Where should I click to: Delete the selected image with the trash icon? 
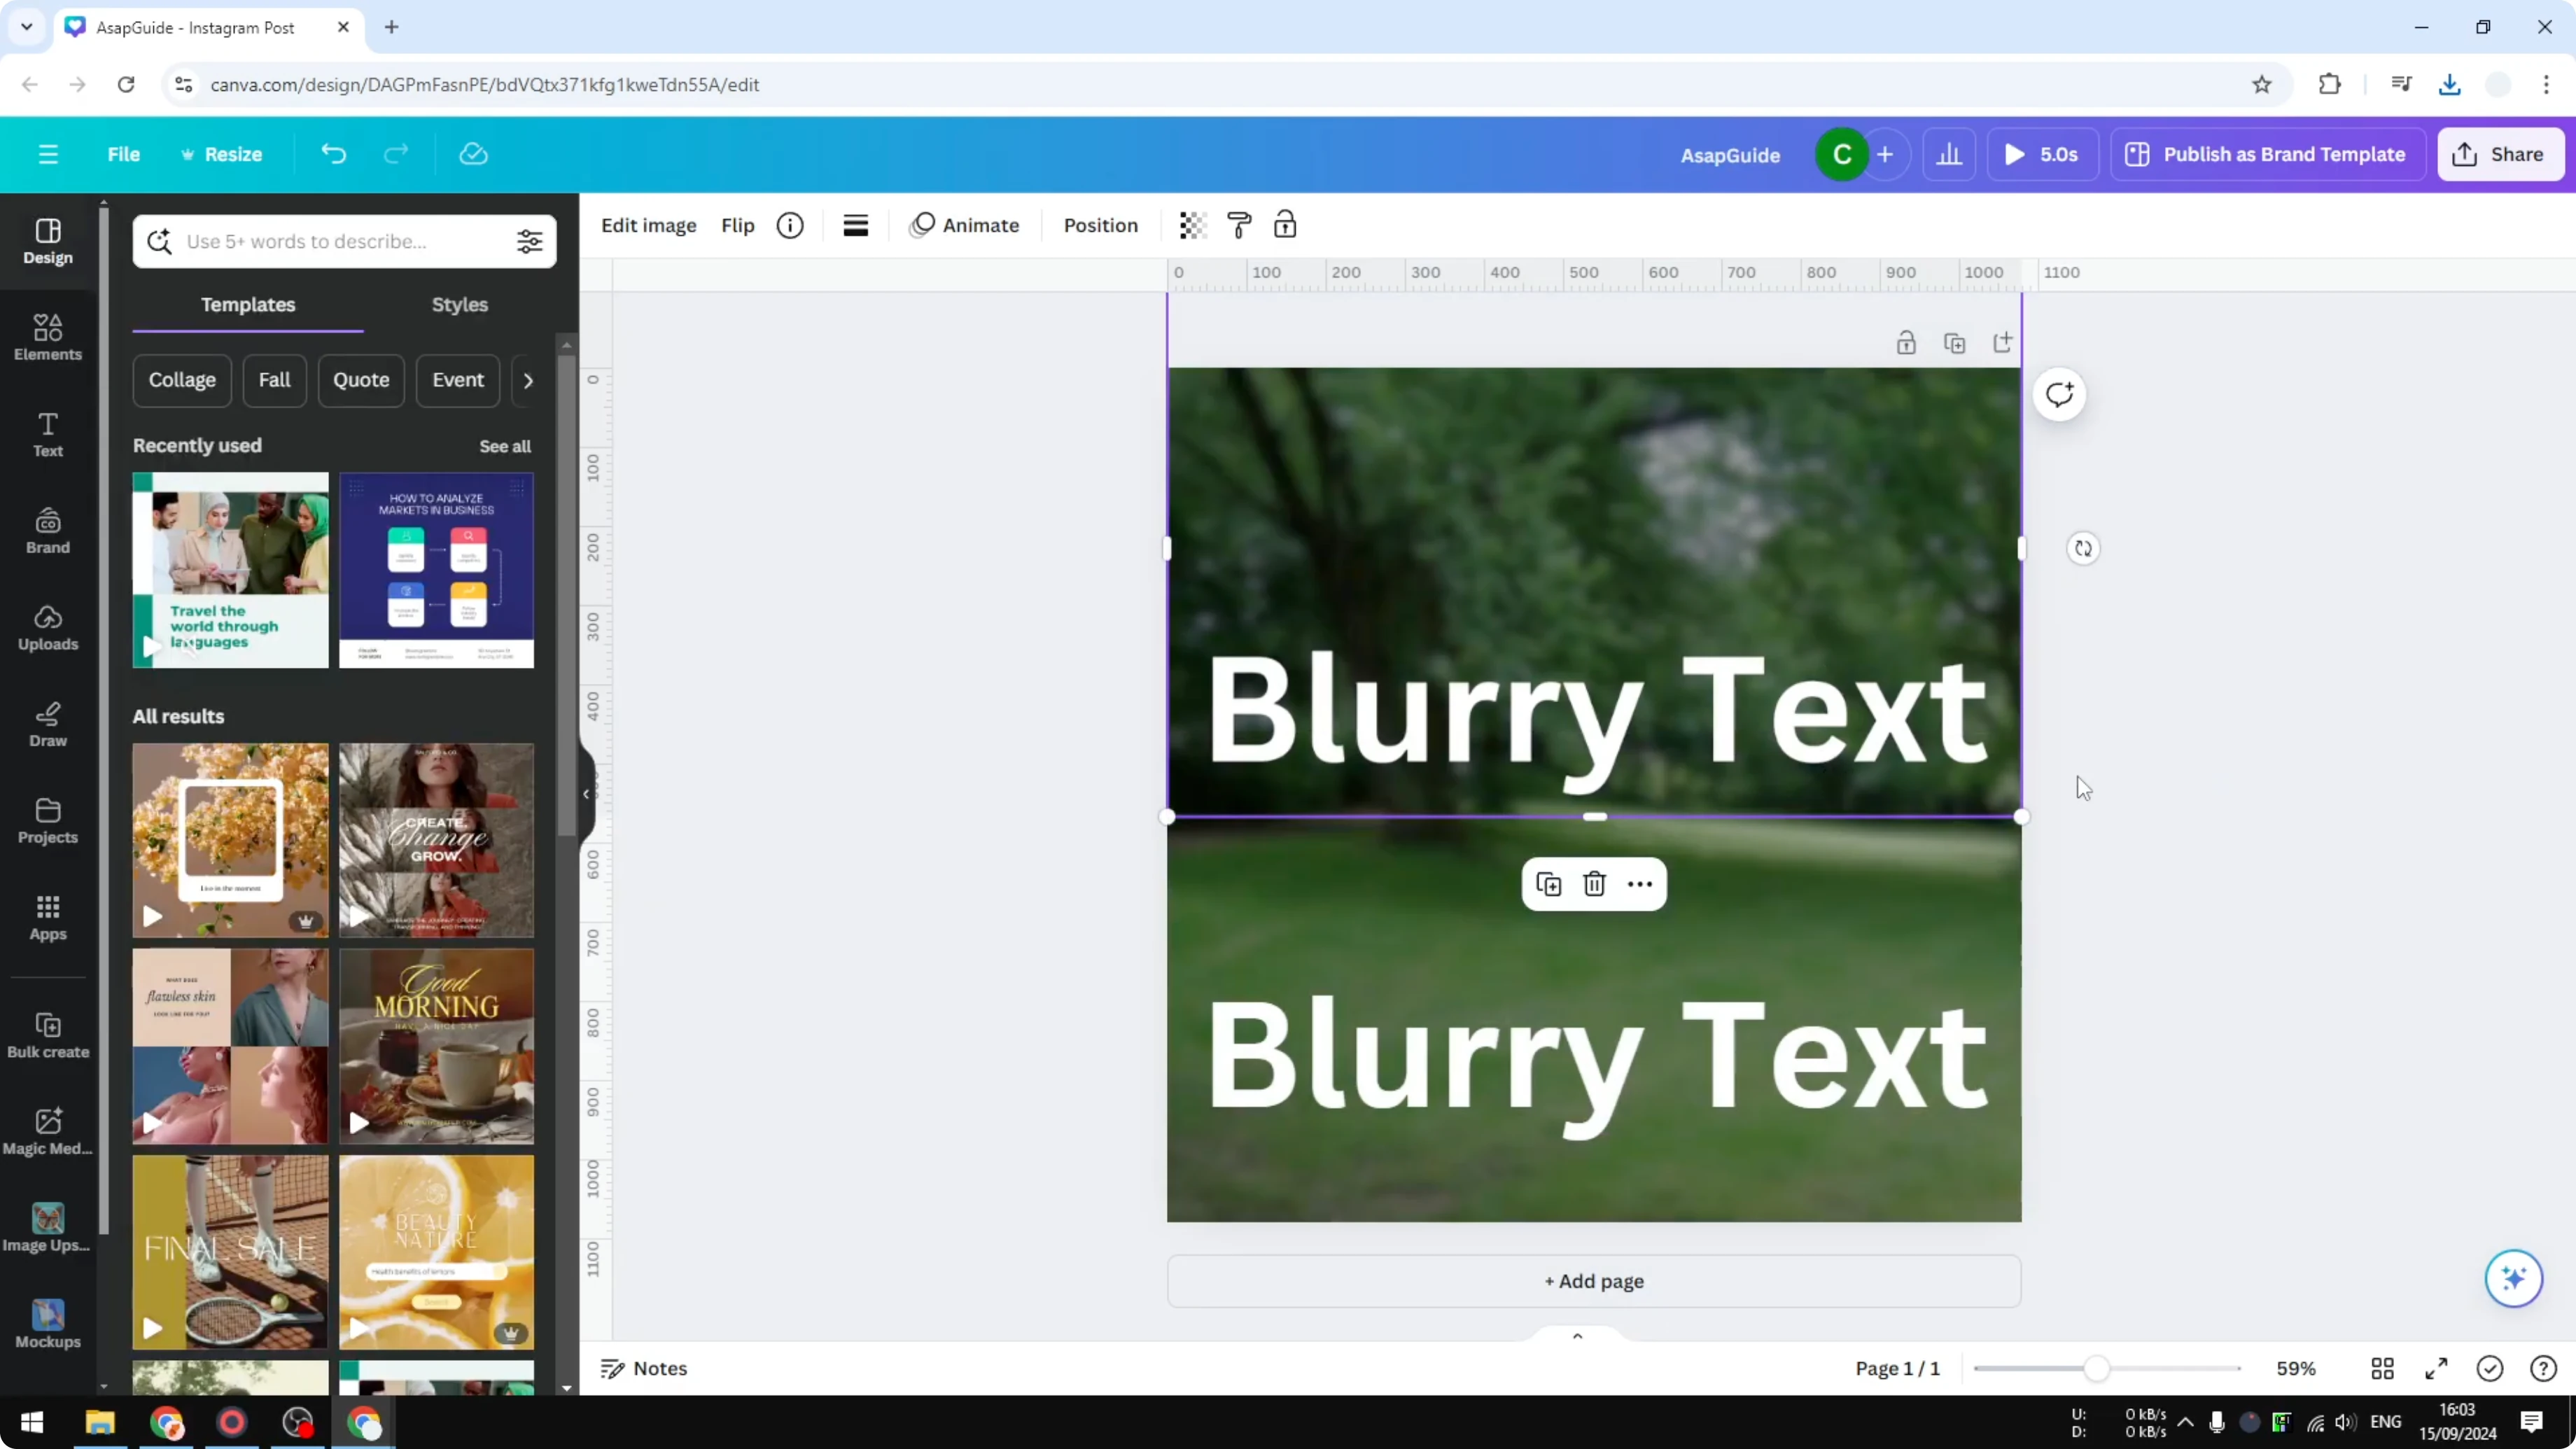tap(1594, 884)
